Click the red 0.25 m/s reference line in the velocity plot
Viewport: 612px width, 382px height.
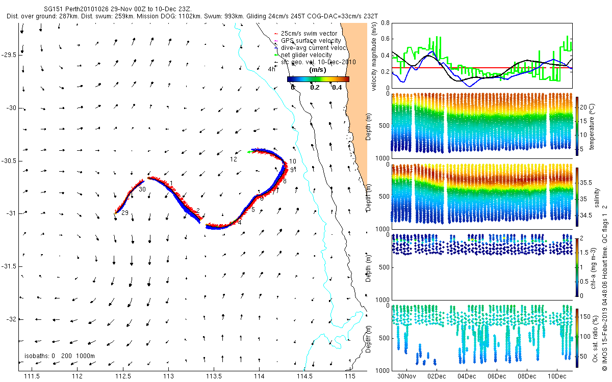coord(482,68)
